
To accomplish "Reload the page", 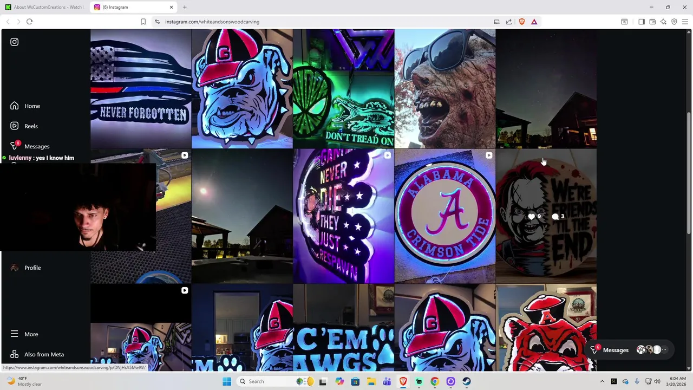I will click(30, 22).
